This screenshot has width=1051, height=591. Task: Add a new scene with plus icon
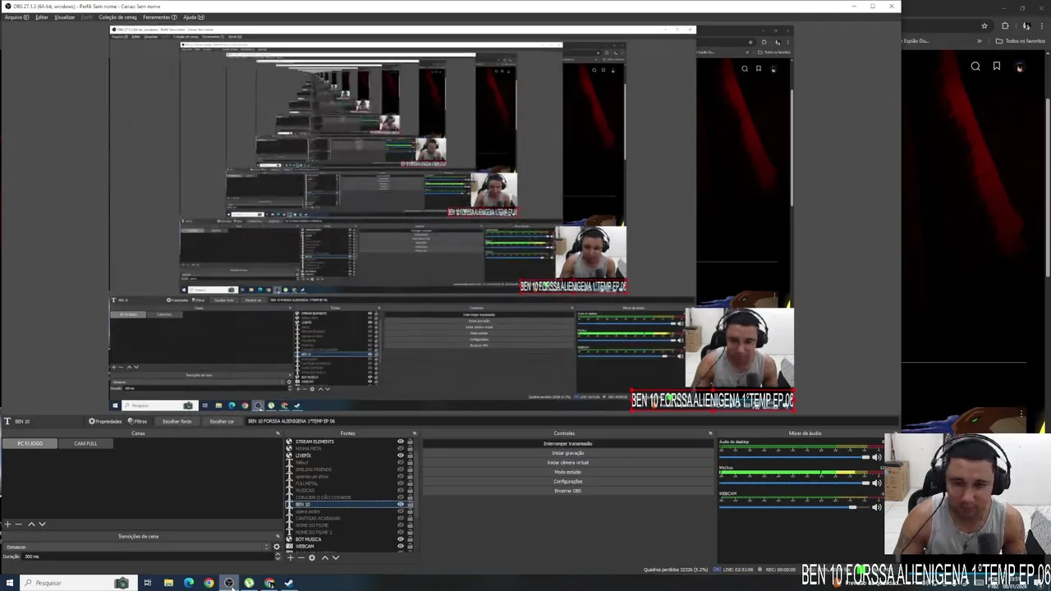(7, 525)
